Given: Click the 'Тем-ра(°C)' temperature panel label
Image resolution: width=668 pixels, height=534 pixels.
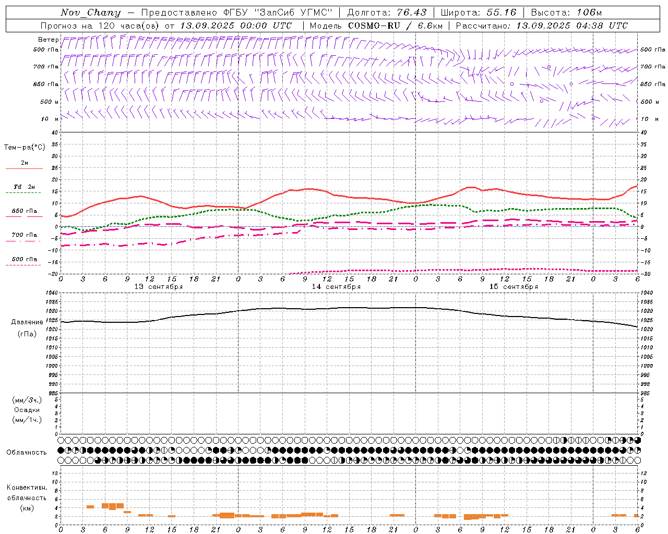Looking at the screenshot, I should click(x=25, y=148).
